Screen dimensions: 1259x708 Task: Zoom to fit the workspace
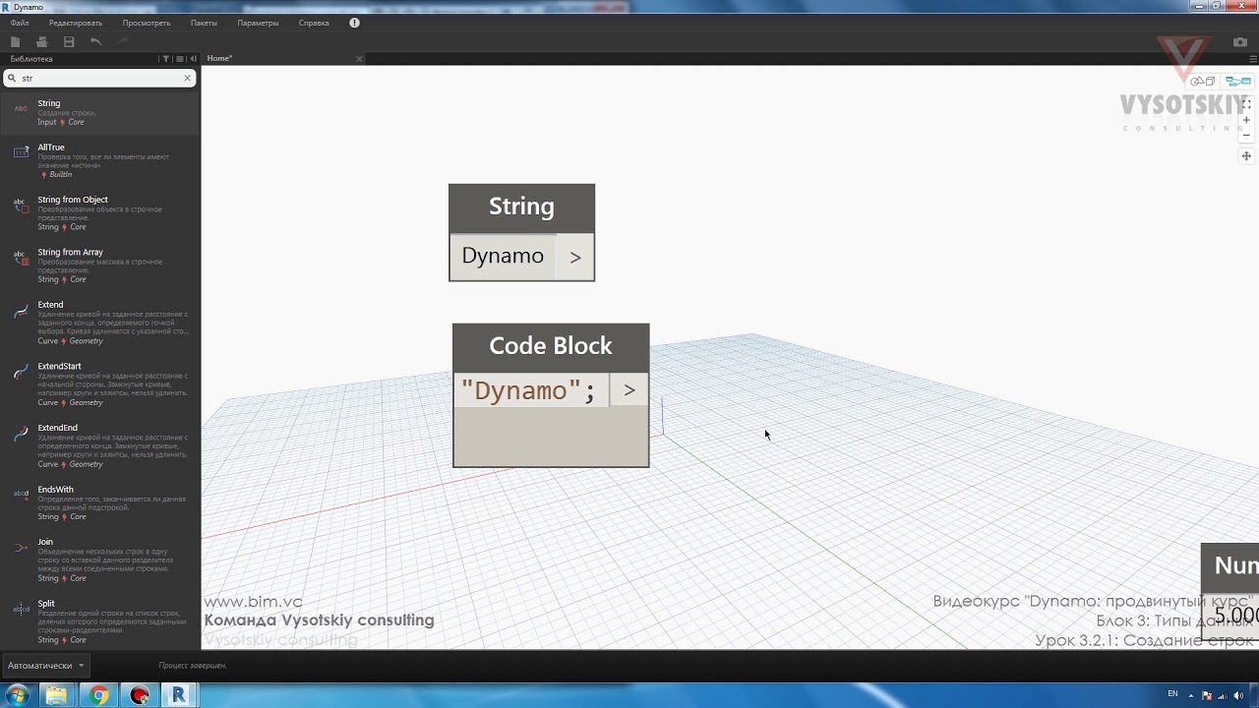tap(1246, 103)
